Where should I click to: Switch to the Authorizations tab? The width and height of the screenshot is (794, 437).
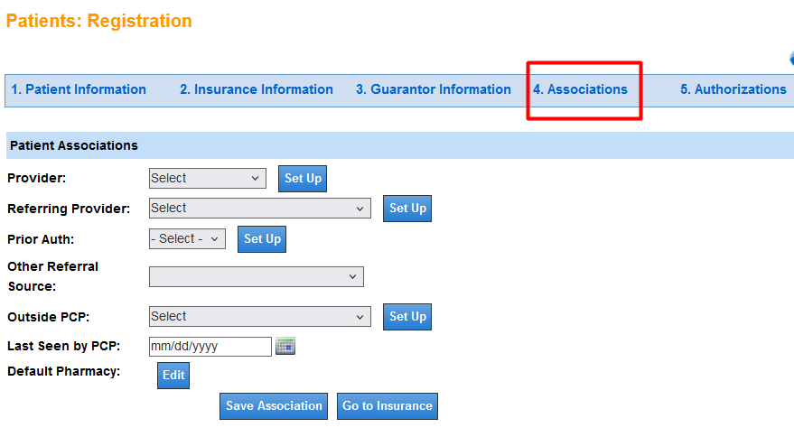point(733,89)
